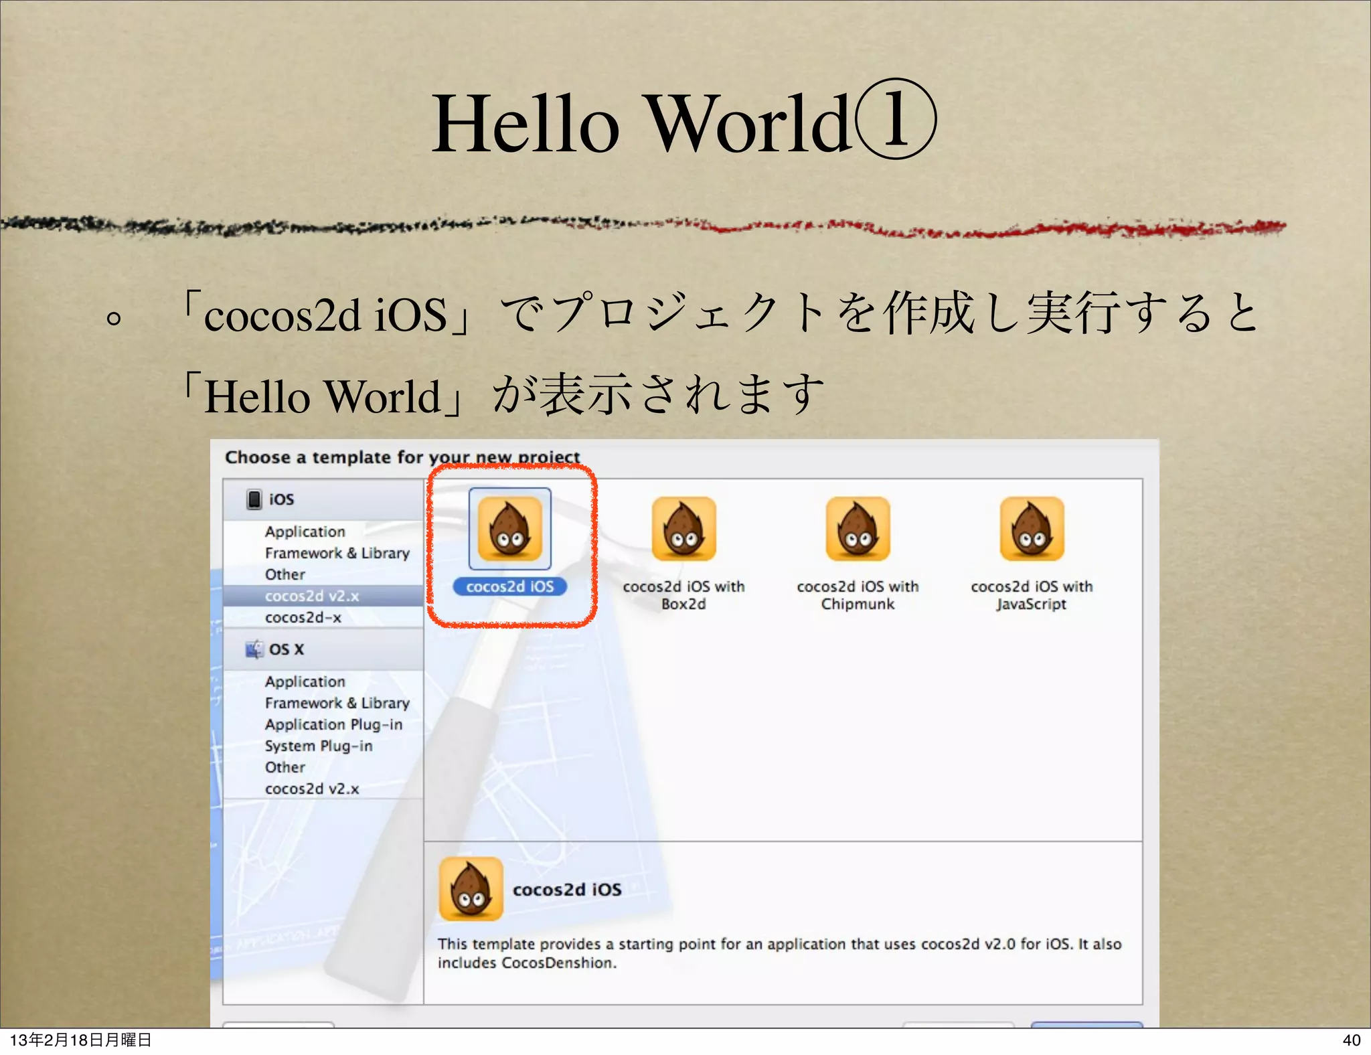Select System Plug-in category
The image size is (1371, 1055).
[319, 746]
